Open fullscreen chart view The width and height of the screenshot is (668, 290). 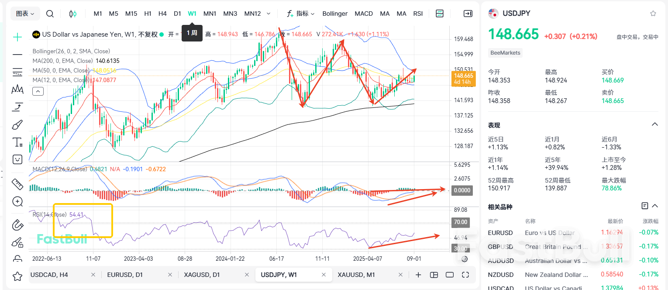[465, 274]
